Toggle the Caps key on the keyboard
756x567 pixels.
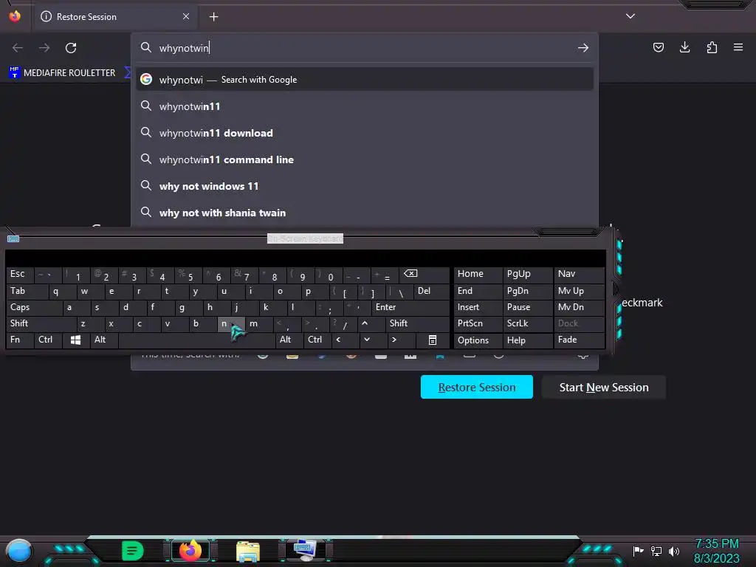point(34,307)
